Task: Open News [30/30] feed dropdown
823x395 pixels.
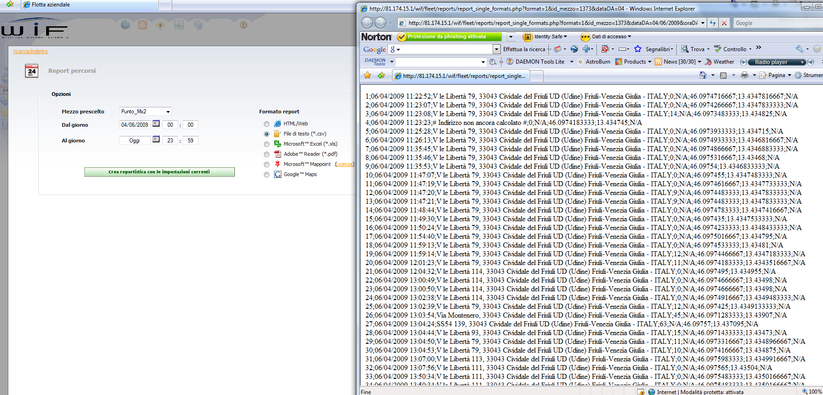Action: (699, 62)
